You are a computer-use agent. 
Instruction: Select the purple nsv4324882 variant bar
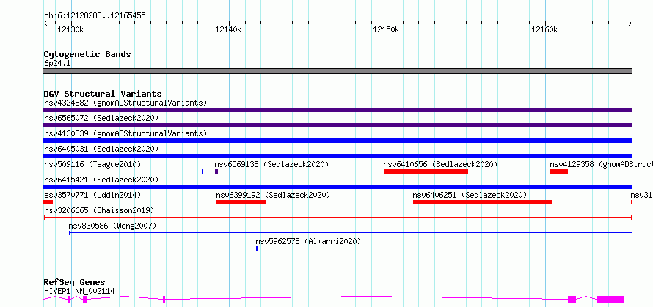tap(338, 110)
